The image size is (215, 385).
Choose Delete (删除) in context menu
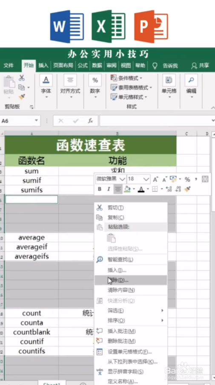131,280
